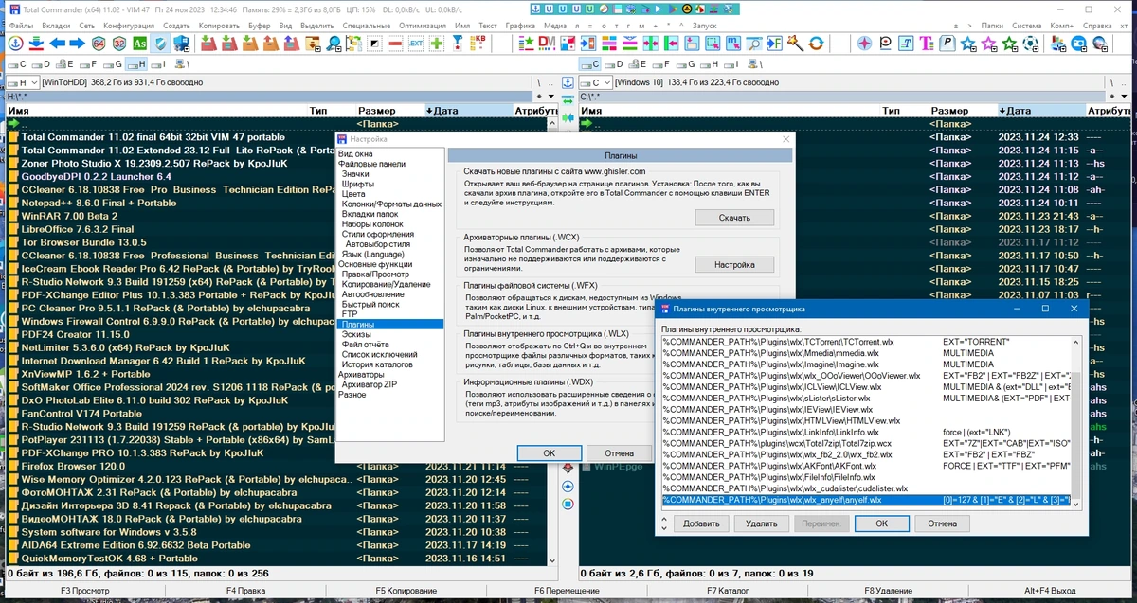1137x603 pixels.
Task: Select HTMLView.wlx plugin row
Action: (x=865, y=420)
